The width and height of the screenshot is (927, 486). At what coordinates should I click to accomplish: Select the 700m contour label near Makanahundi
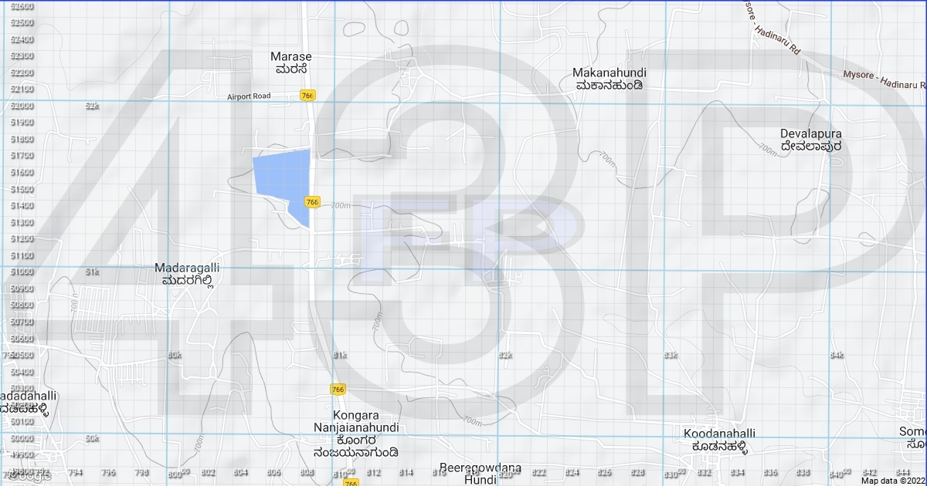pos(608,160)
